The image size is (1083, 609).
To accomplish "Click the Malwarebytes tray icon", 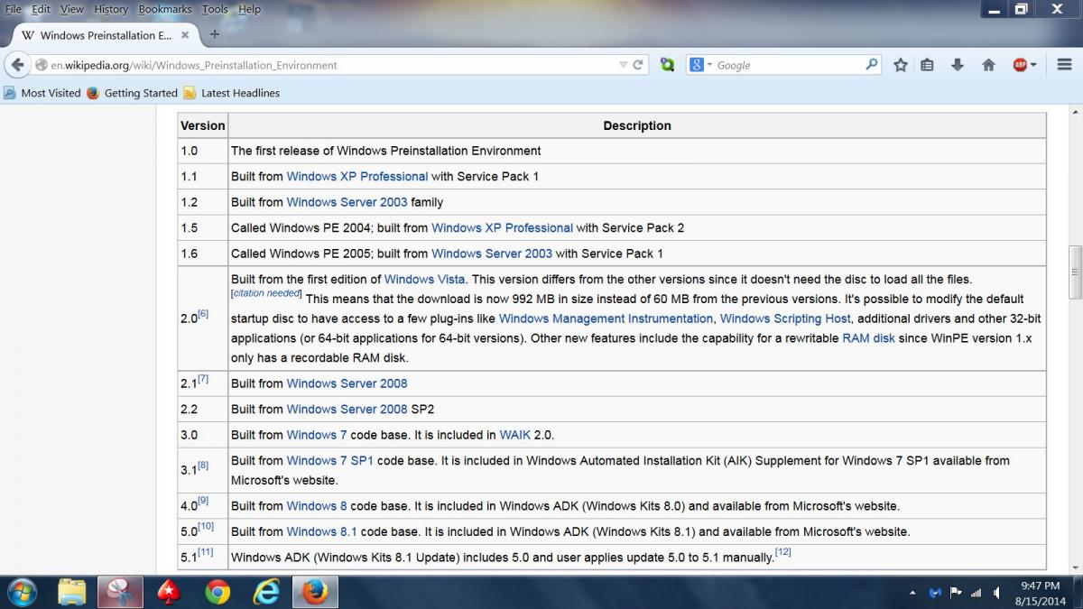I will click(935, 593).
